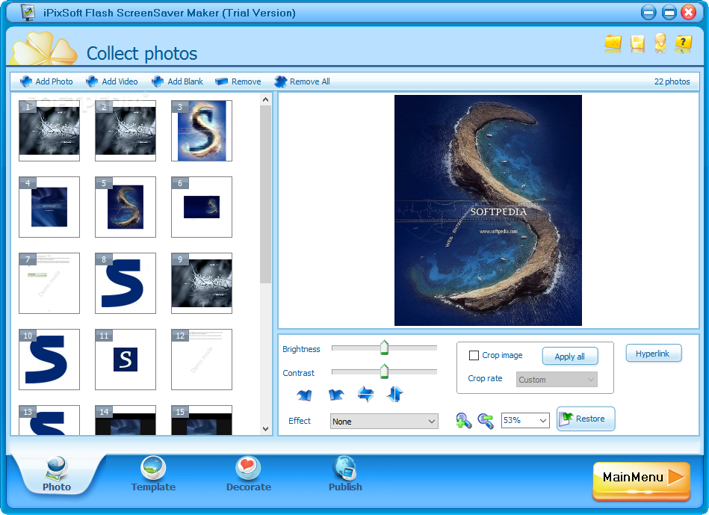
Task: Maximize the ScreenSaver Maker window
Action: (669, 12)
